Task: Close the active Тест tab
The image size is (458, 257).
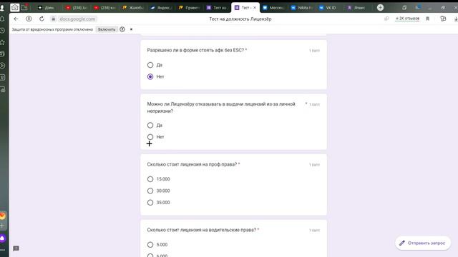Action: click(x=255, y=8)
